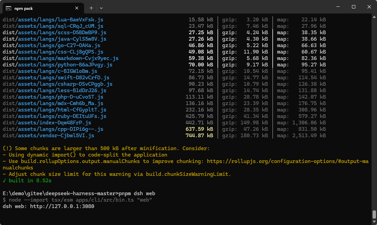Click the pnpm dsh web command prompt line
377x225 pixels.
(x=79, y=193)
